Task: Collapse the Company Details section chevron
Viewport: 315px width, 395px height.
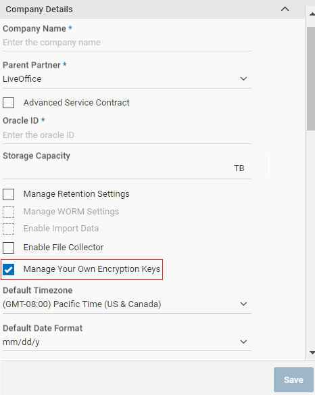Action: click(285, 9)
